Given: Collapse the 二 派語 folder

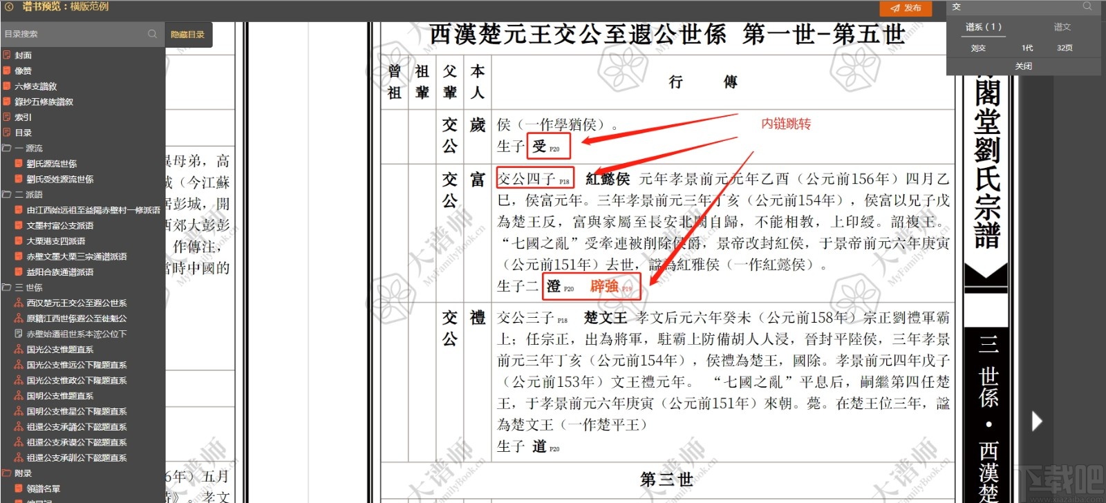Looking at the screenshot, I should coord(7,195).
